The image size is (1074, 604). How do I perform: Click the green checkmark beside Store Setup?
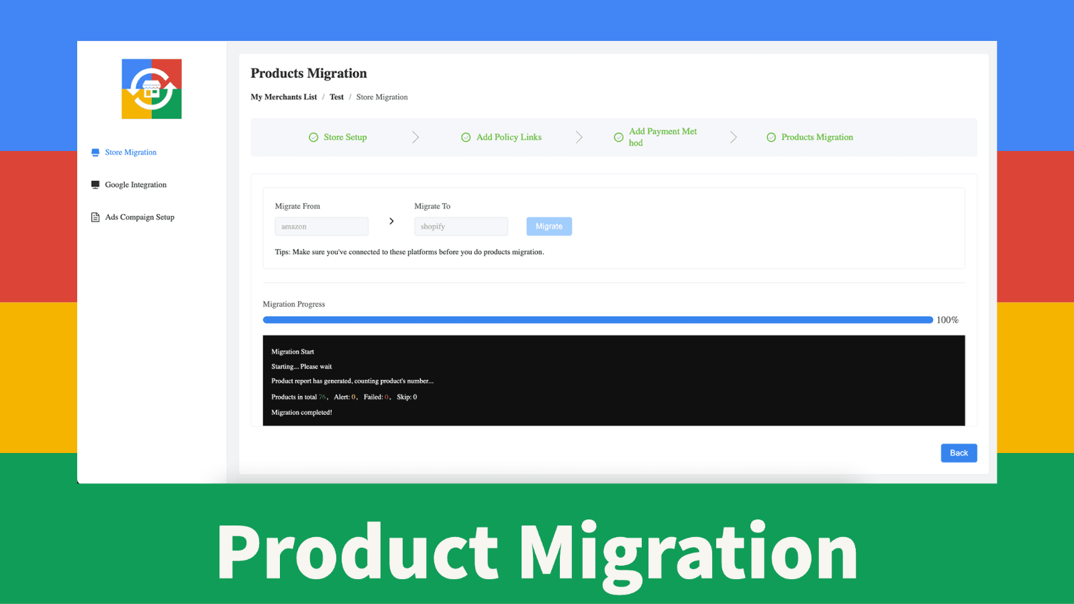click(313, 137)
